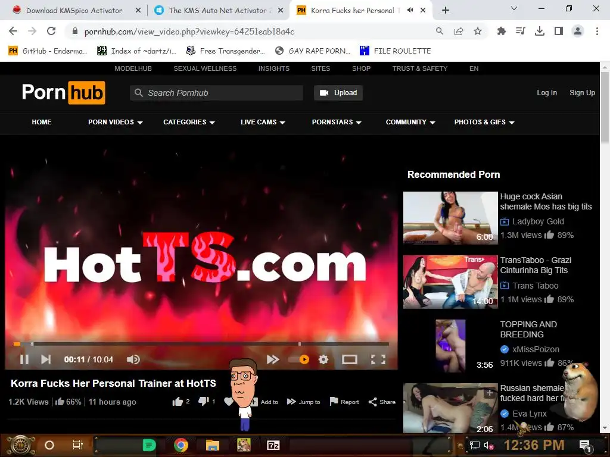
Task: Go to HOME in the site navigation
Action: (x=42, y=122)
